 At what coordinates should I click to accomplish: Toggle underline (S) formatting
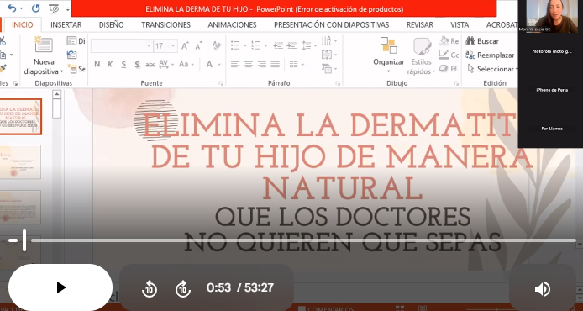click(x=123, y=65)
